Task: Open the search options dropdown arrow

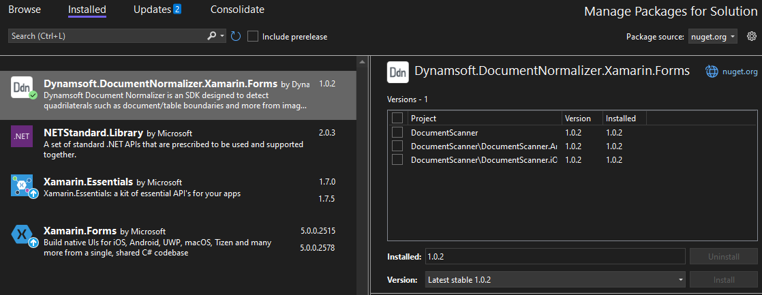Action: click(222, 36)
